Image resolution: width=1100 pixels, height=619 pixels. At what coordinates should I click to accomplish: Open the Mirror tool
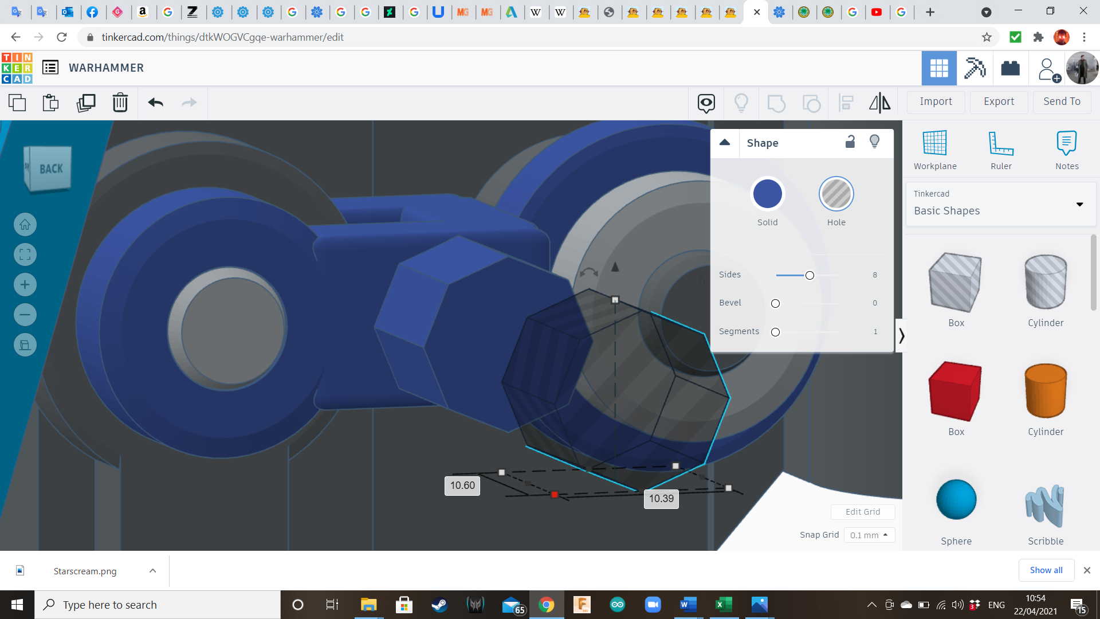click(x=879, y=103)
